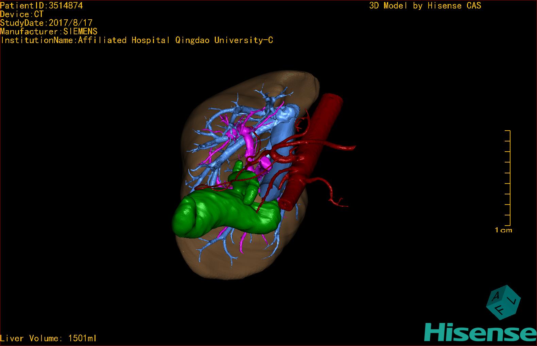Click the AFL orientation cube
537x346 pixels.
pos(503,302)
